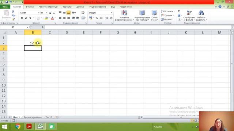Click the fx insert function icon
234x131 pixels.
[x=42, y=27]
